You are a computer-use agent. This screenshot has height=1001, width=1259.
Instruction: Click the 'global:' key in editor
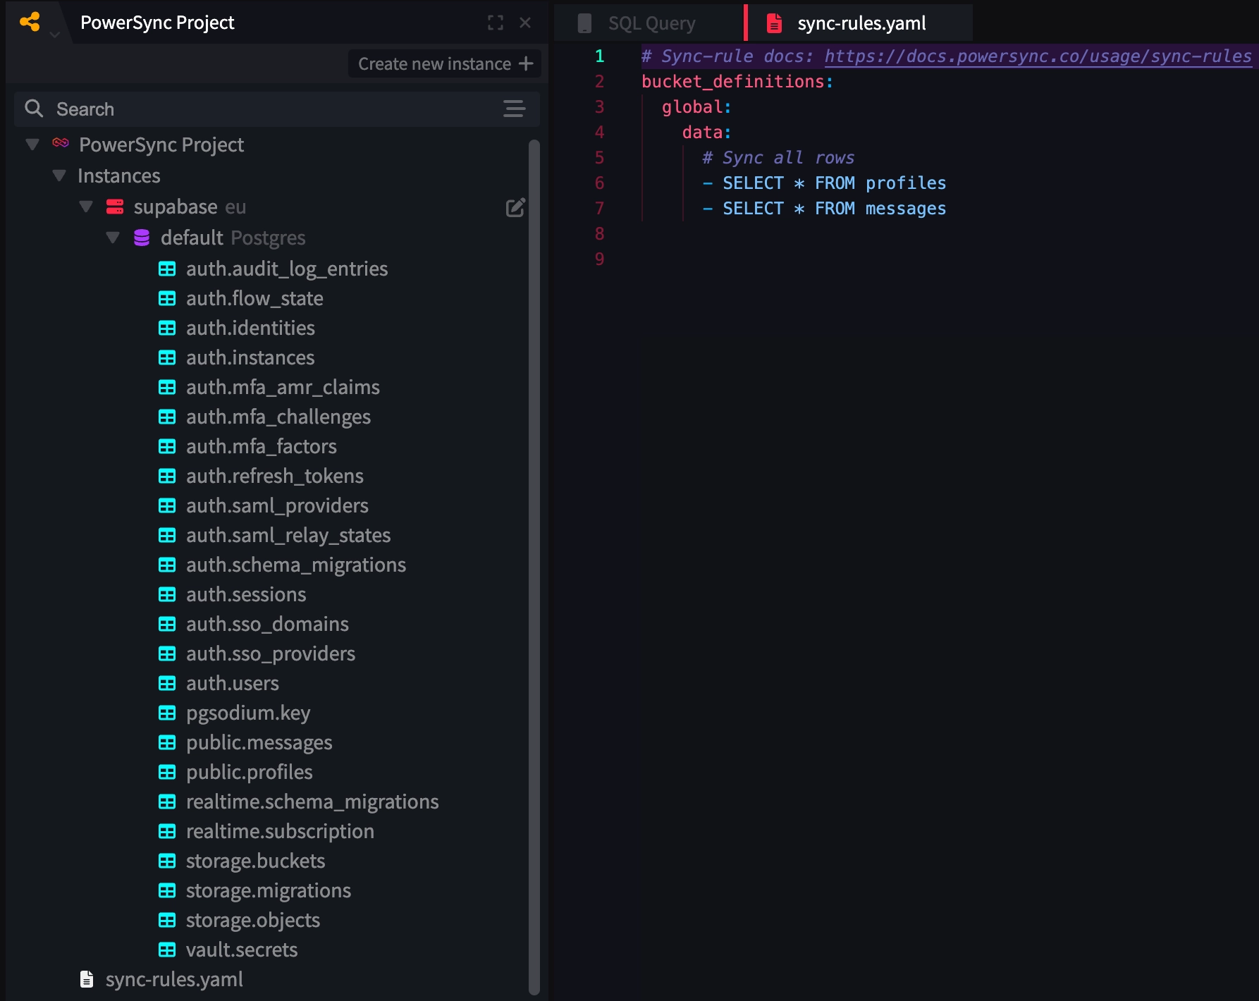point(696,107)
